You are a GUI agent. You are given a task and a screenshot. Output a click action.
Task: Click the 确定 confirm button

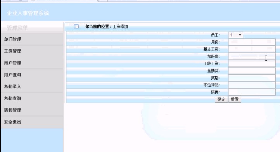click(221, 99)
